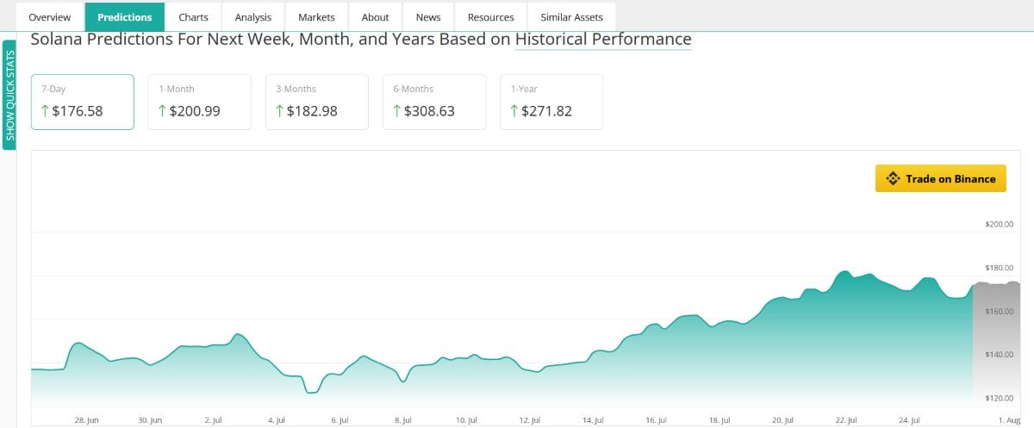Select the 3-Months prediction card
The image size is (1034, 428).
(x=317, y=102)
